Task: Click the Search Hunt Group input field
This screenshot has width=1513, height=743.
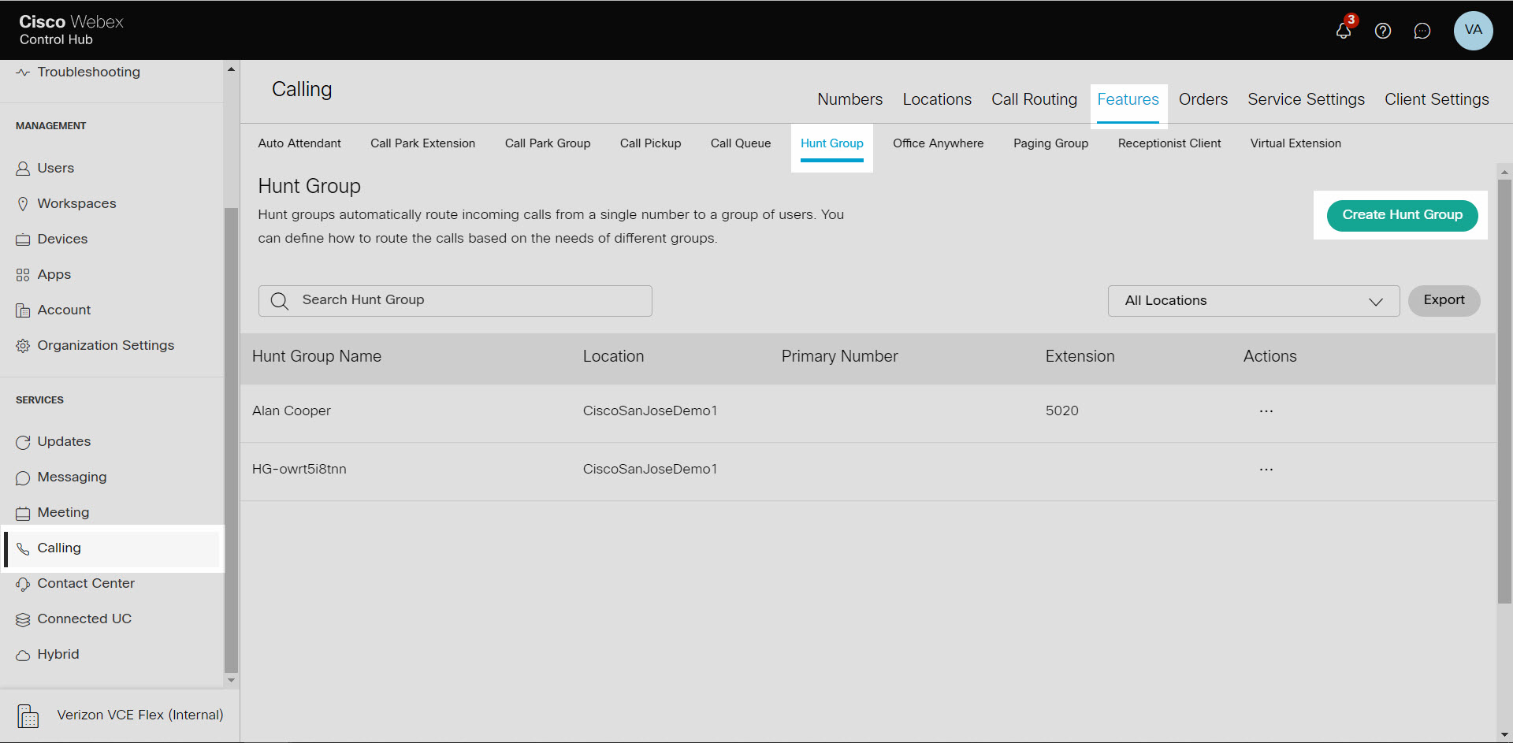Action: (x=455, y=300)
